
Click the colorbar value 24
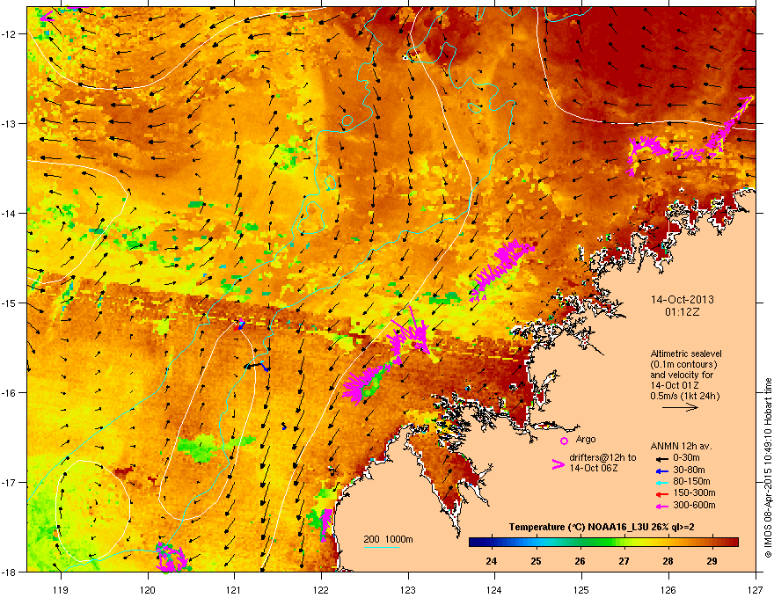[491, 561]
